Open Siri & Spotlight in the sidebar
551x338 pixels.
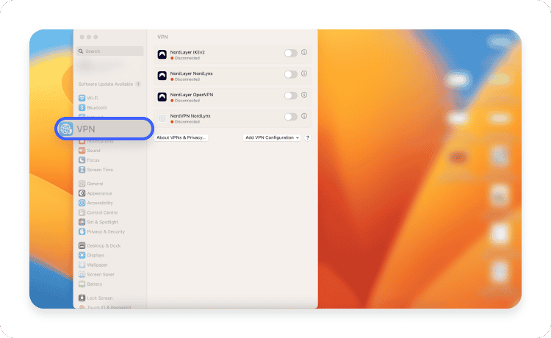click(x=98, y=222)
